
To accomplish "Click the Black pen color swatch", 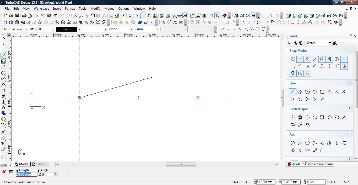I will click(x=66, y=29).
